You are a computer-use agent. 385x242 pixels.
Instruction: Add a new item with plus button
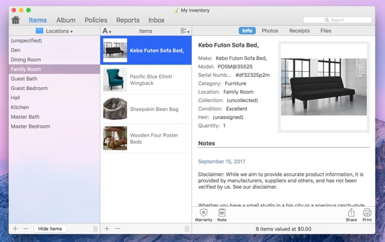(x=107, y=229)
